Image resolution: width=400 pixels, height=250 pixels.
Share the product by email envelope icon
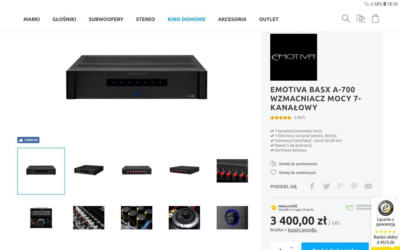pyautogui.click(x=368, y=186)
